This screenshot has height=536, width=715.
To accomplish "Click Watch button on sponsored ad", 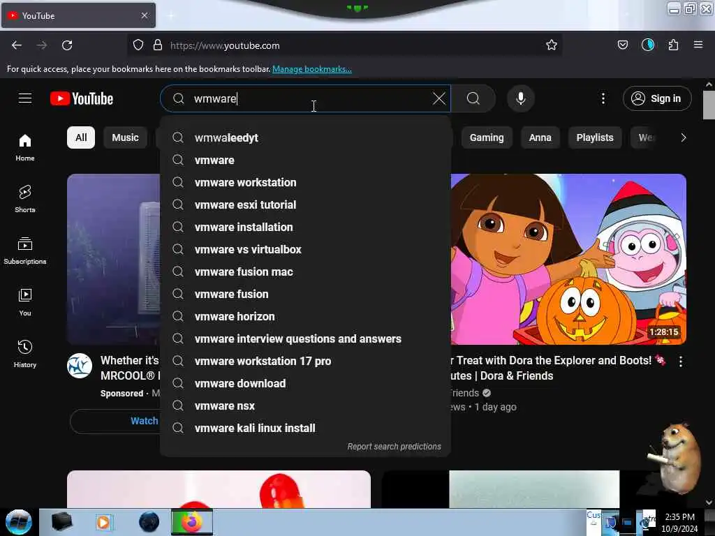I will click(x=115, y=421).
